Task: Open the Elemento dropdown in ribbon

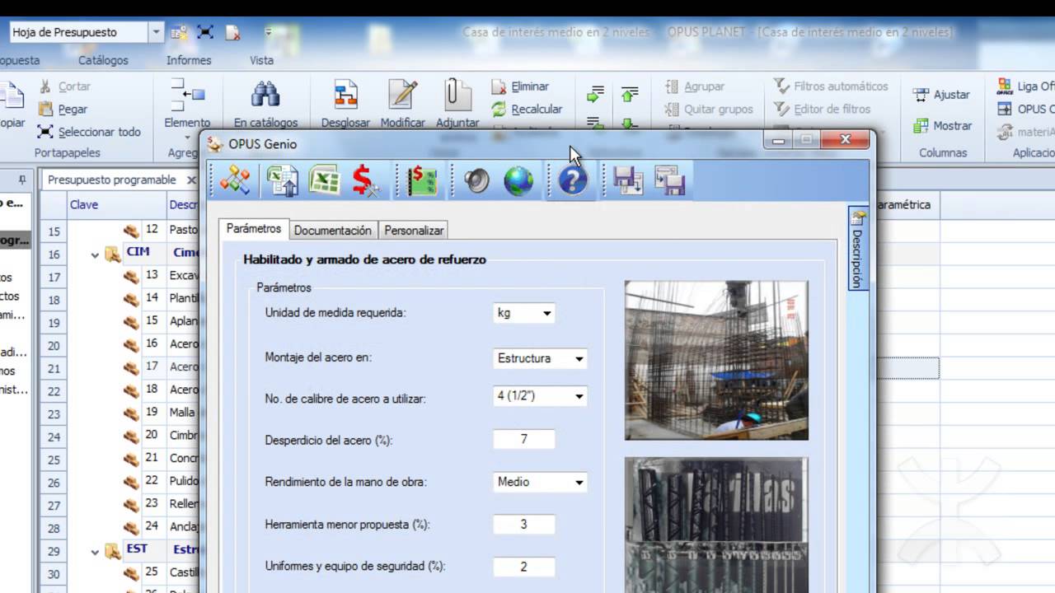Action: 187,136
